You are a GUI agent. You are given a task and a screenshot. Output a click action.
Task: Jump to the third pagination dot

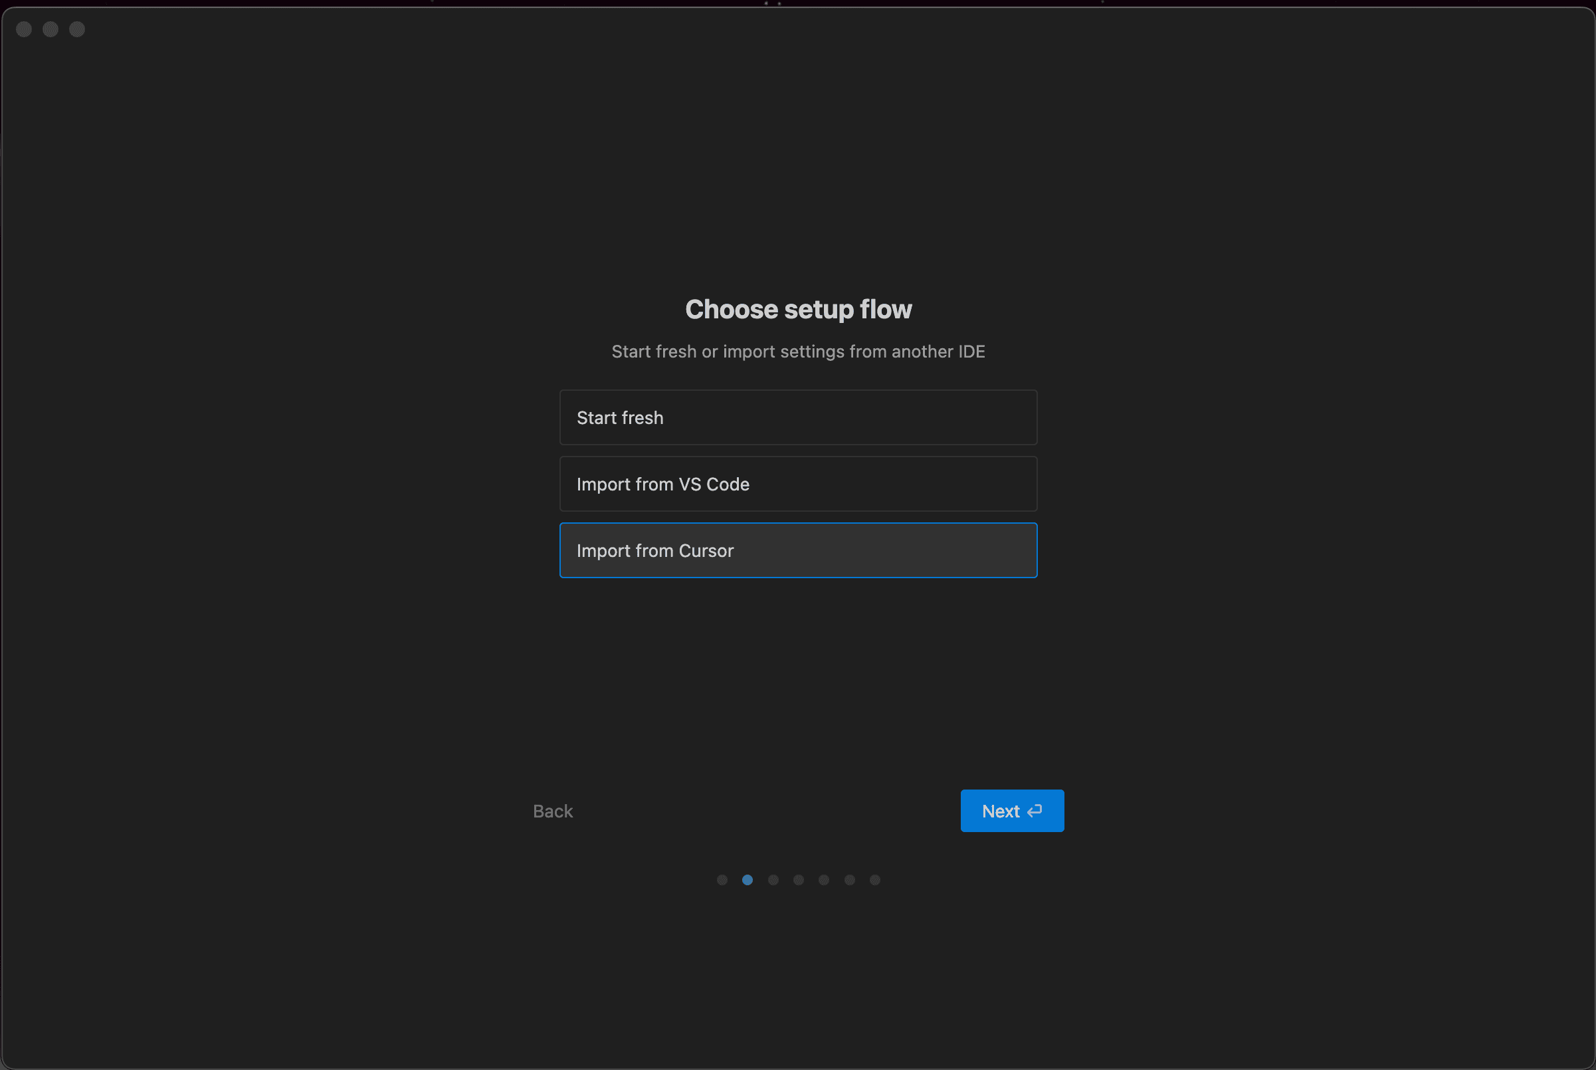(x=773, y=880)
